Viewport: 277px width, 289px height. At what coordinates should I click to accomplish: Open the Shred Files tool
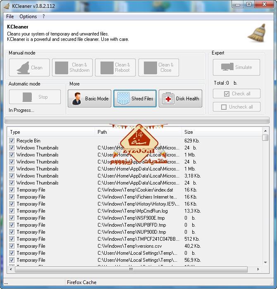click(x=135, y=98)
